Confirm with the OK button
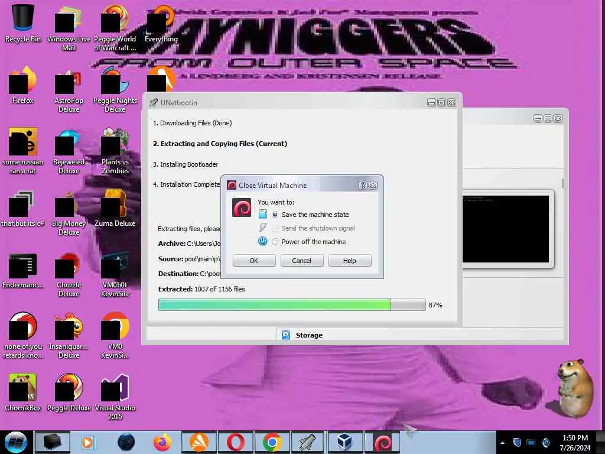Image resolution: width=605 pixels, height=454 pixels. pos(254,261)
